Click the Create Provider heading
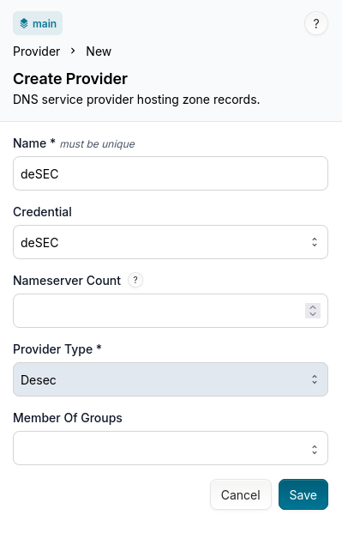This screenshot has height=533, width=342. pyautogui.click(x=70, y=79)
